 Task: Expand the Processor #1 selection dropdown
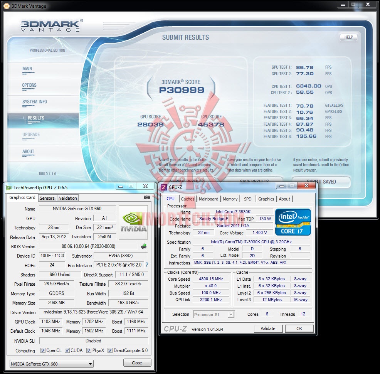point(214,315)
